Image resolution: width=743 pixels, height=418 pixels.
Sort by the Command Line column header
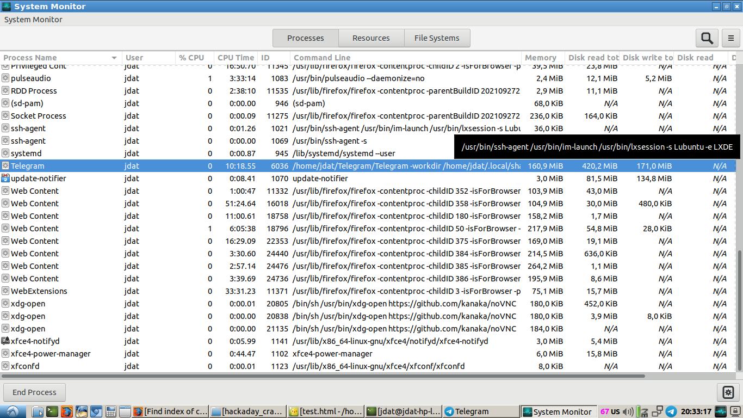point(406,58)
